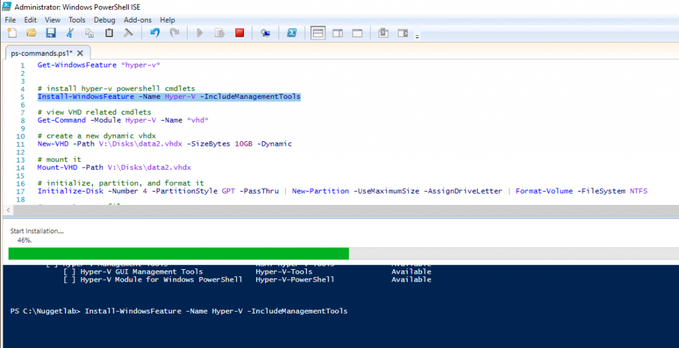Click New-VHD on line 11
679x348 pixels.
click(53, 144)
